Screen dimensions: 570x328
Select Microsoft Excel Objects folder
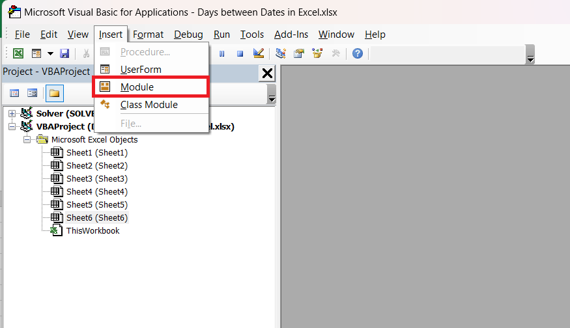[94, 140]
